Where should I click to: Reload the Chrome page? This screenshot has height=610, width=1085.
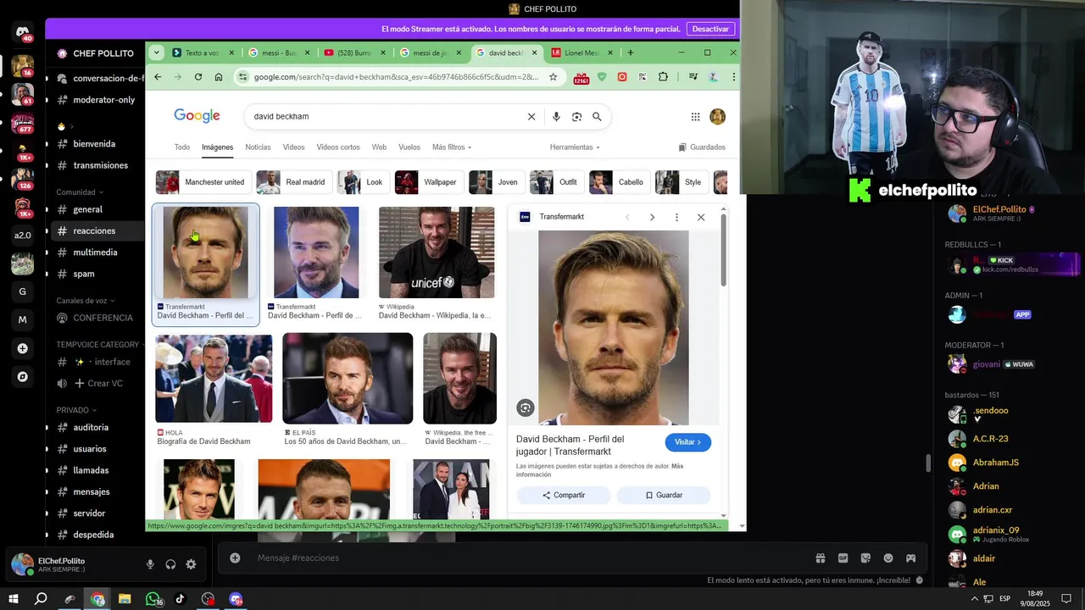tap(198, 77)
